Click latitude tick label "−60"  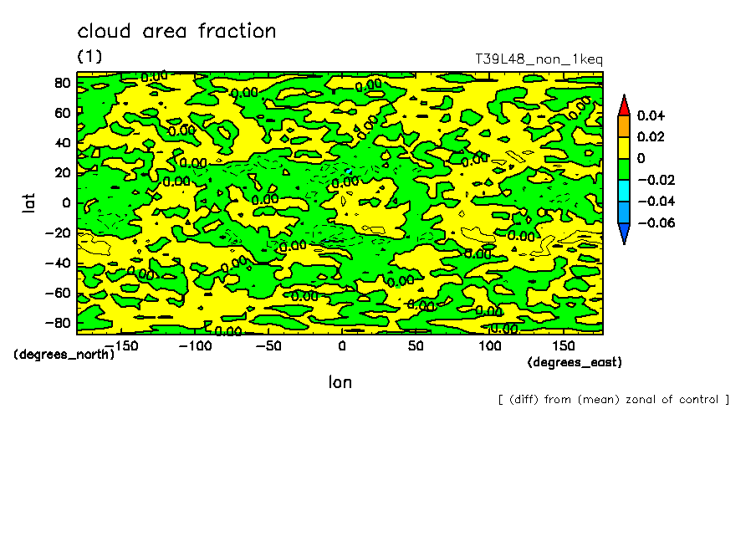58,294
